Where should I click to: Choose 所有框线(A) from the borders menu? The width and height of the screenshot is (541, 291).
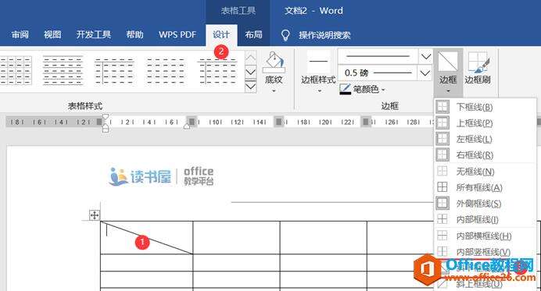click(x=485, y=187)
